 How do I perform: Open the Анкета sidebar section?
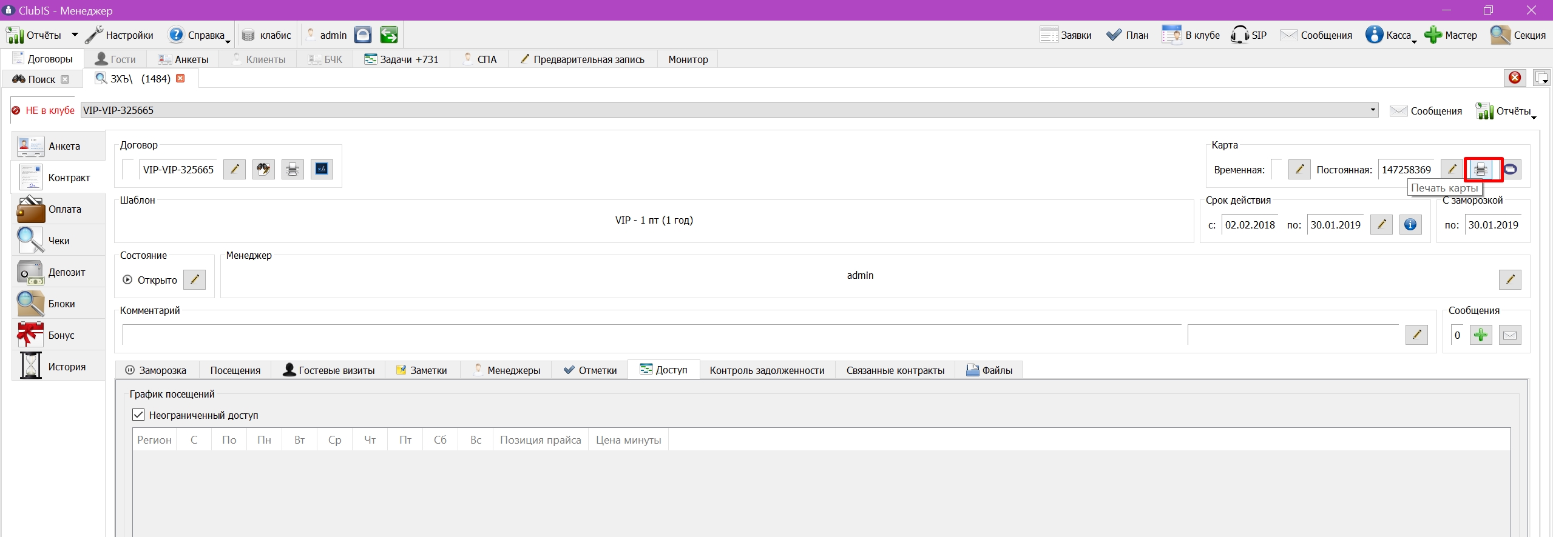click(x=58, y=146)
